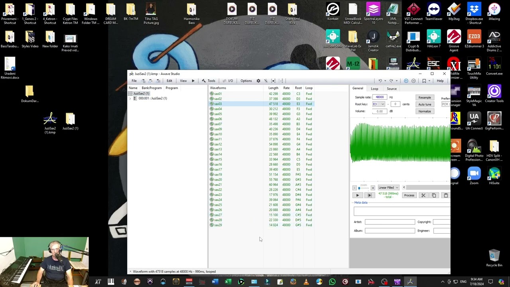Click the undo arrow icon
This screenshot has height=287, width=510.
[380, 81]
